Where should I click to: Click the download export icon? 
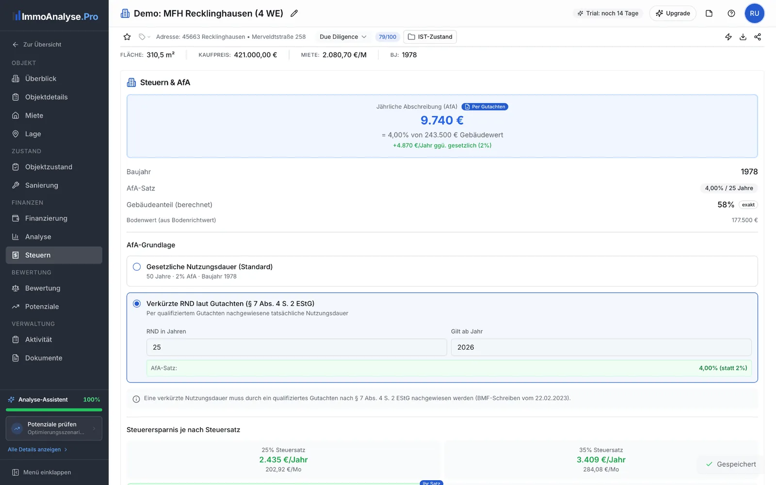tap(743, 37)
